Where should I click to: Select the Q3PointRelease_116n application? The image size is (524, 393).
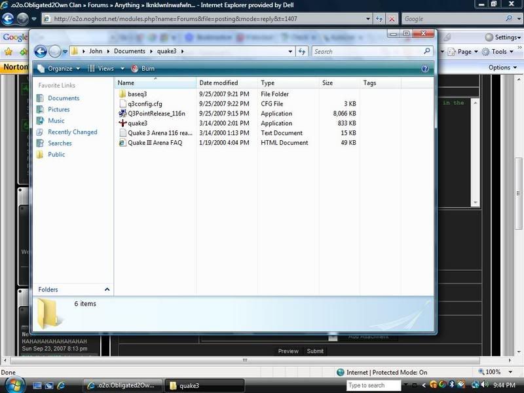point(156,113)
